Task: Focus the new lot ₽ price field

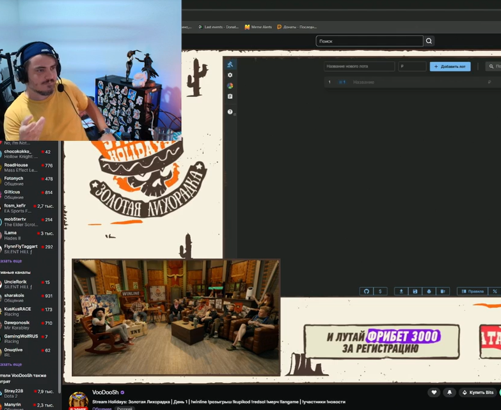Action: tap(412, 66)
